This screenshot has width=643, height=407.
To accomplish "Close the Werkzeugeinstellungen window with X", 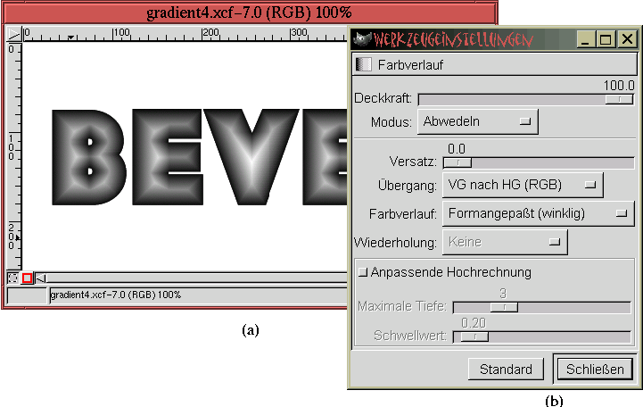I will pos(627,39).
